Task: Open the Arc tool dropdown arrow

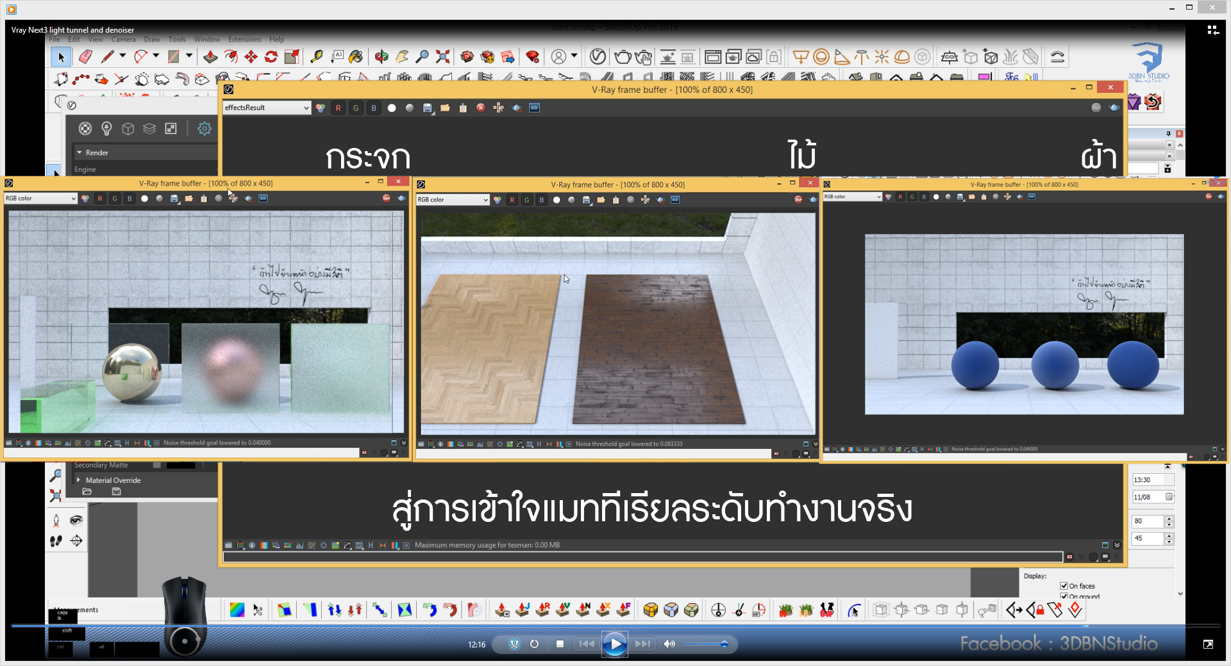Action: (156, 56)
